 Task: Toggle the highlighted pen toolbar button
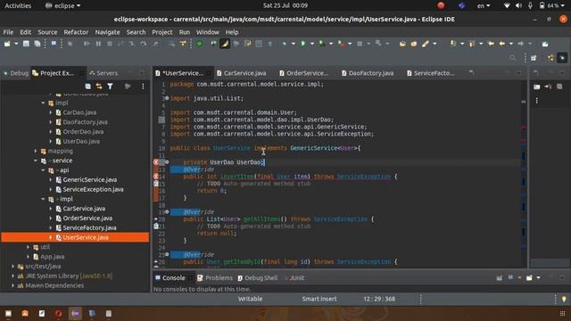click(x=225, y=44)
